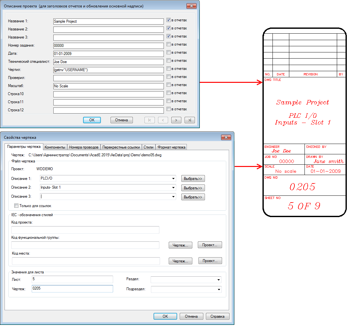This screenshot has height=331, width=352.
Task: Click Отмена in Описание проекта dialog
Action: point(122,120)
